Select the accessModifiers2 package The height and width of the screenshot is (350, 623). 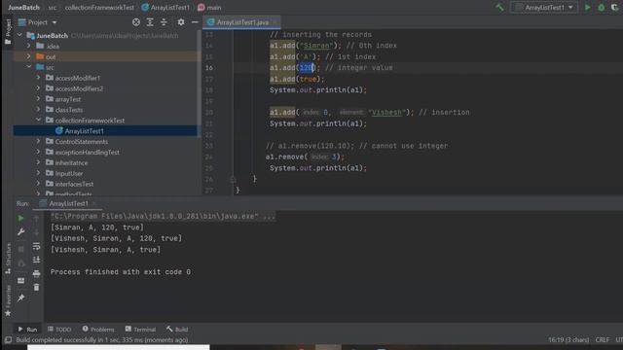coord(79,88)
